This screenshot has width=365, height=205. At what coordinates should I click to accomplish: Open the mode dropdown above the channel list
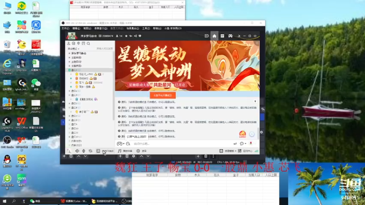coord(73,49)
